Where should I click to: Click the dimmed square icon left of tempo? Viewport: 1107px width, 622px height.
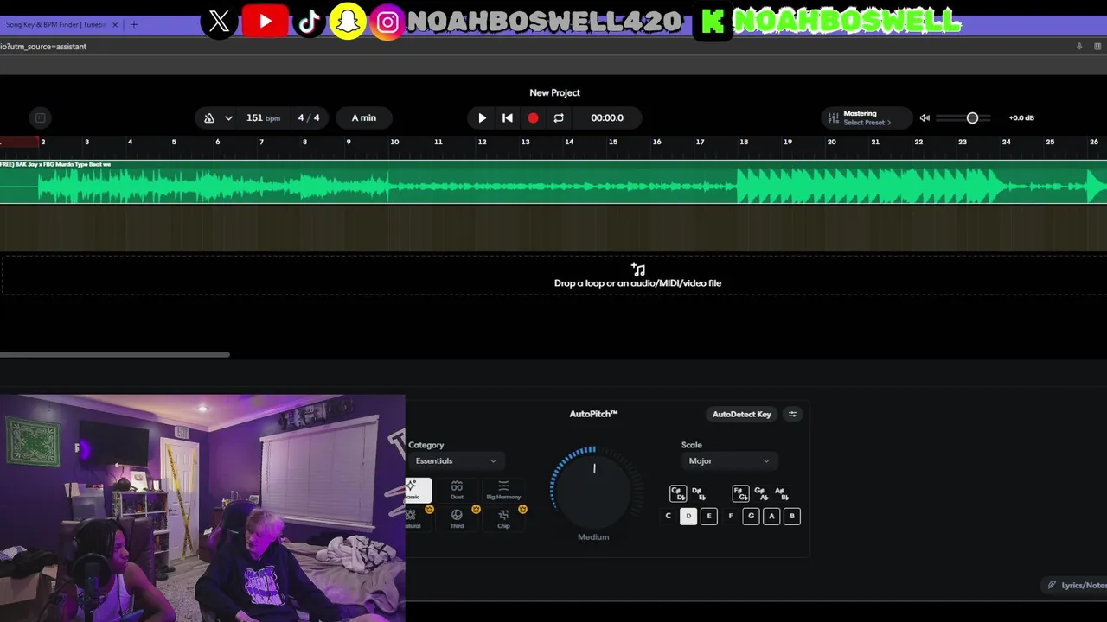point(40,118)
